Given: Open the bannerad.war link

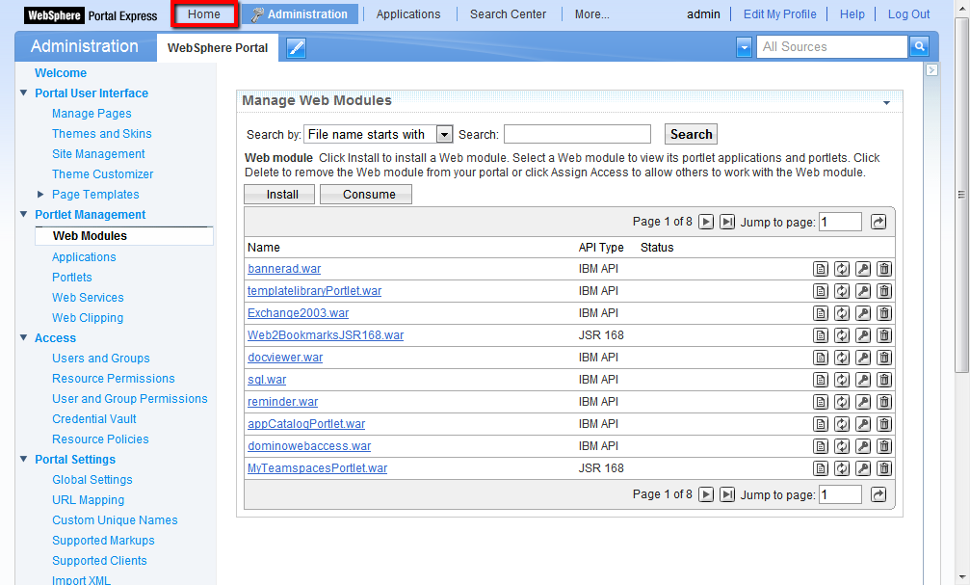Looking at the screenshot, I should tap(284, 269).
